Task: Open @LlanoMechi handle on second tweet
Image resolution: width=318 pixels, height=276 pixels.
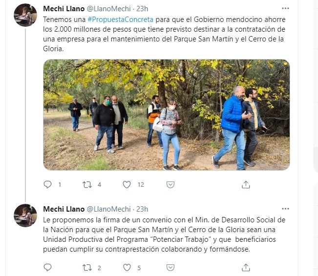Action: coord(109,209)
